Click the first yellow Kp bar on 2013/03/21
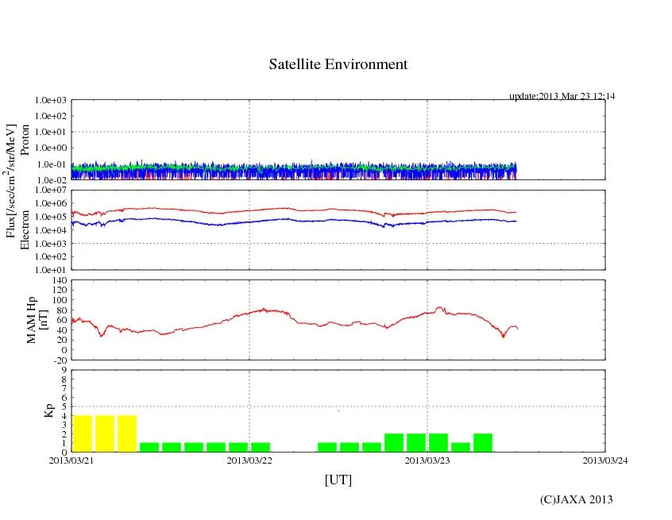The width and height of the screenshot is (672, 520). click(83, 433)
